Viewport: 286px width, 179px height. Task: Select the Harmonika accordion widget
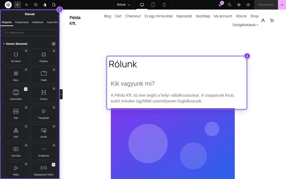coord(16,95)
